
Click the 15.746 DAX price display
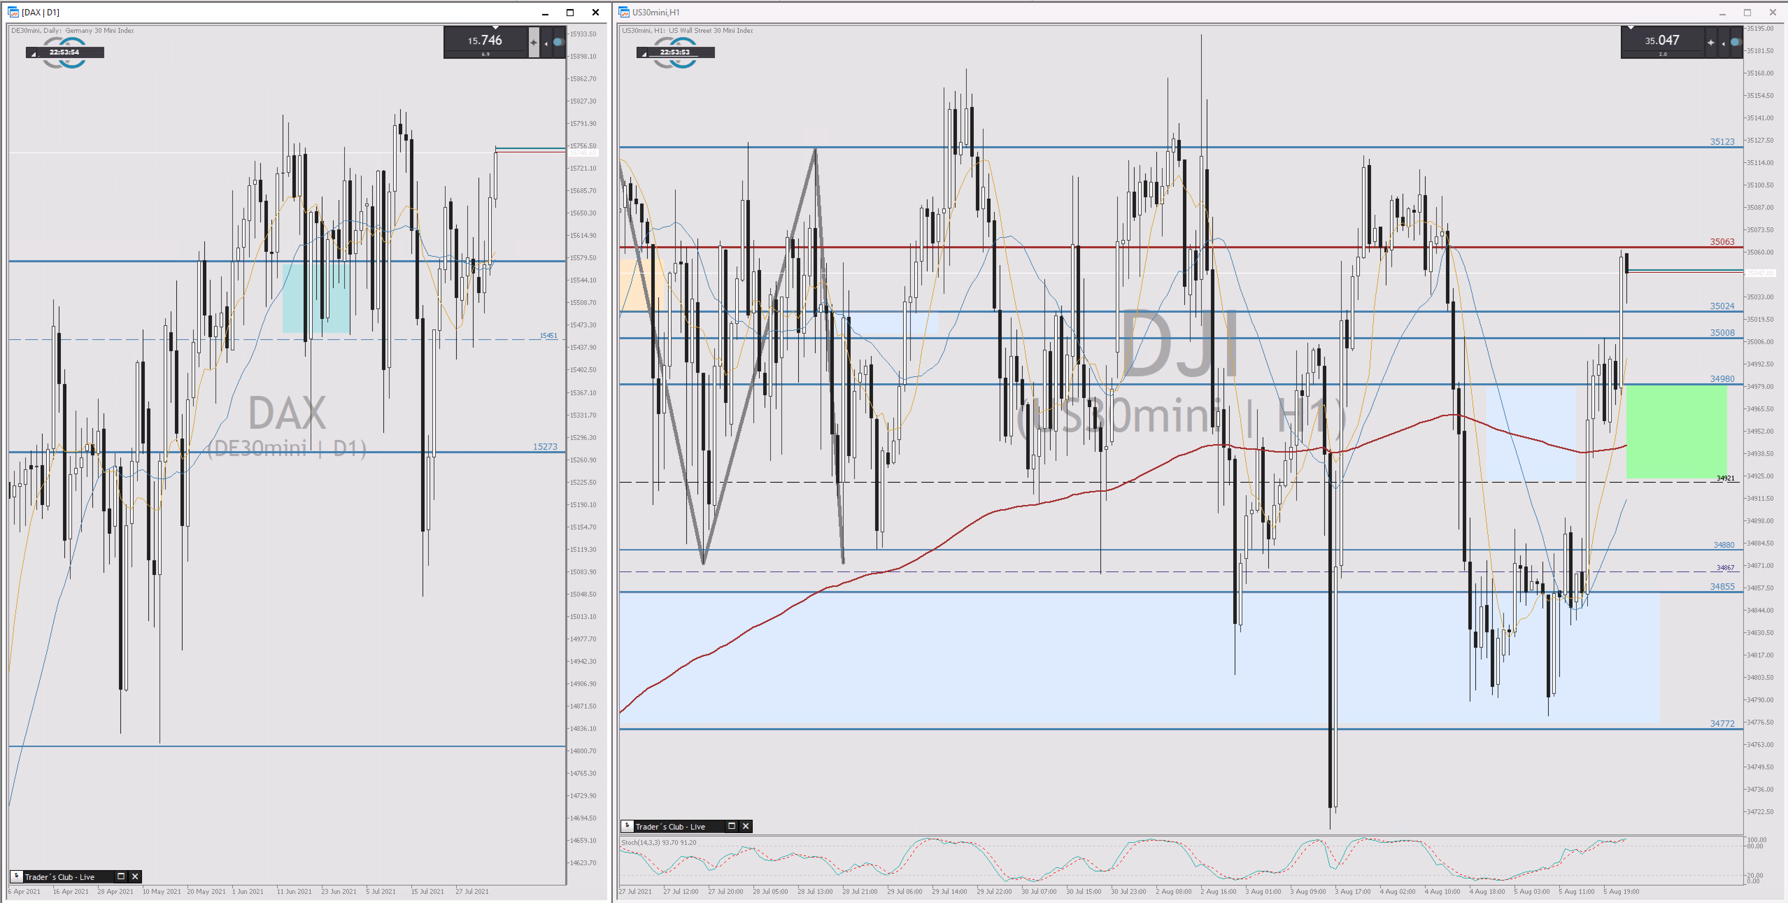tap(484, 40)
